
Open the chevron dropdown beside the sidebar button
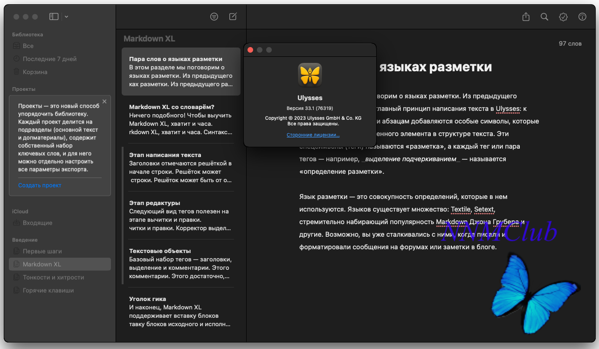point(67,17)
